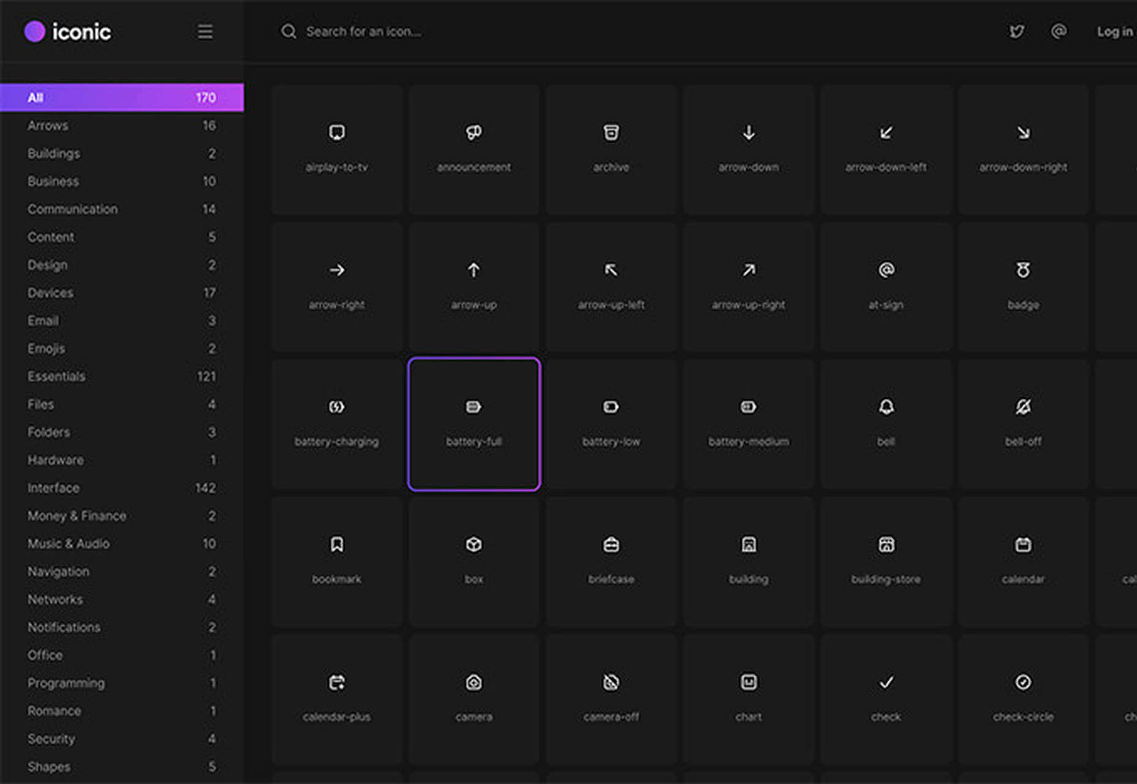
Task: Filter by Hardware category
Action: (122, 460)
